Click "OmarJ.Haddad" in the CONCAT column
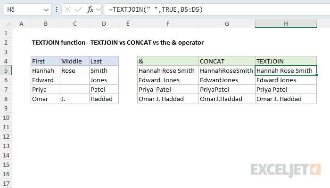The image size is (330, 188). pyautogui.click(x=227, y=99)
